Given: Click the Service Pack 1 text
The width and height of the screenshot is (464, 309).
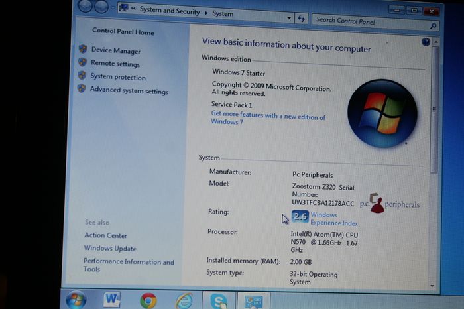Looking at the screenshot, I should tap(232, 105).
